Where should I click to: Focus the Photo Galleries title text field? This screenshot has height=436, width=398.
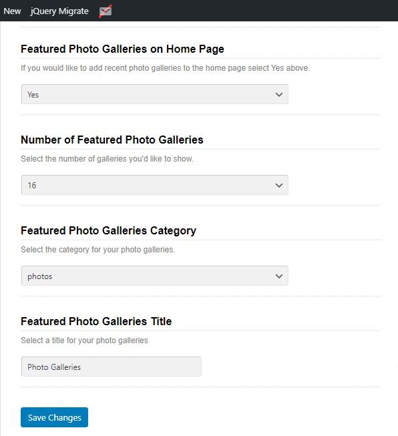112,367
